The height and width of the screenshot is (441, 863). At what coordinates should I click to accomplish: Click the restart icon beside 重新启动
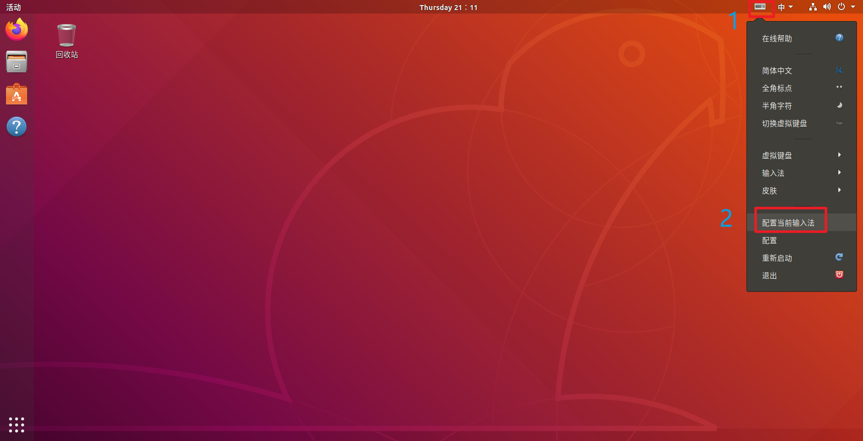pyautogui.click(x=839, y=257)
